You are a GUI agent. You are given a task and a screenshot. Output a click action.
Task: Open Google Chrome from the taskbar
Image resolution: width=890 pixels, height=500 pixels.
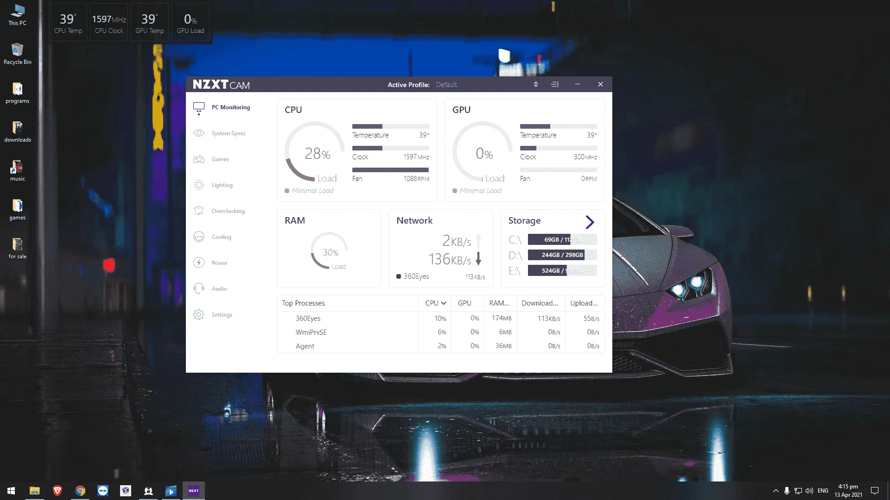pyautogui.click(x=80, y=491)
